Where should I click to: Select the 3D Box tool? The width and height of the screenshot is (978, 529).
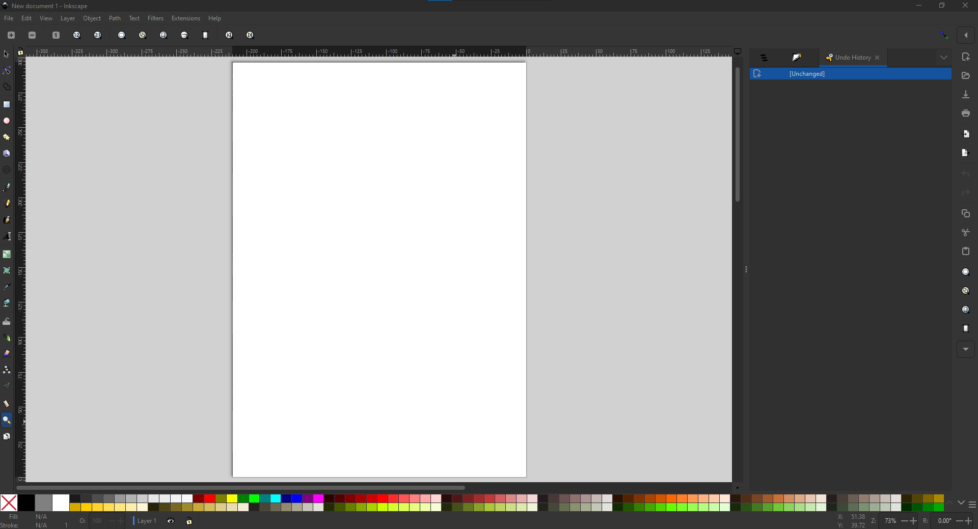coord(7,153)
